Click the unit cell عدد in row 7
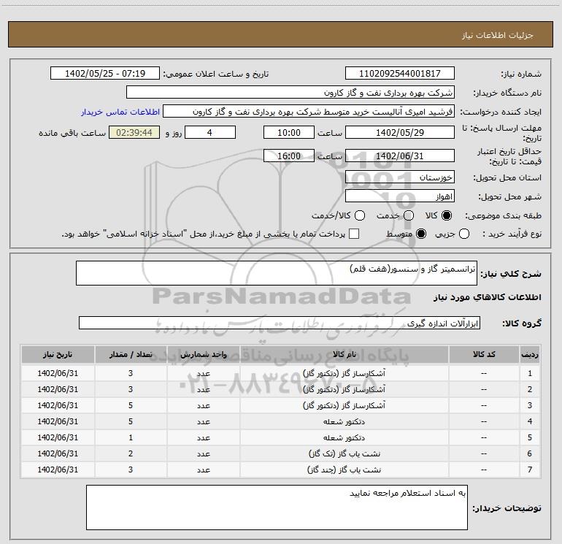The image size is (562, 544). click(203, 470)
